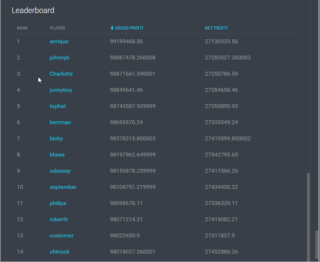Image resolution: width=320 pixels, height=262 pixels.
Task: Select gross profit value 98022459.9
Action: 125,236
